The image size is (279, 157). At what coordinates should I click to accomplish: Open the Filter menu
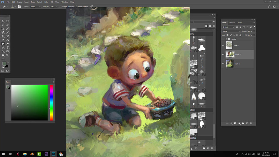coord(46,2)
